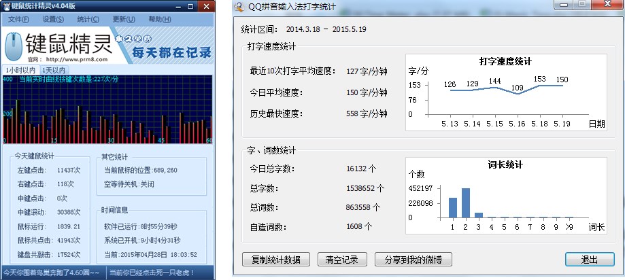This screenshot has height=280, width=625.
Task: Open the 帮助(H) menu
Action: click(159, 19)
